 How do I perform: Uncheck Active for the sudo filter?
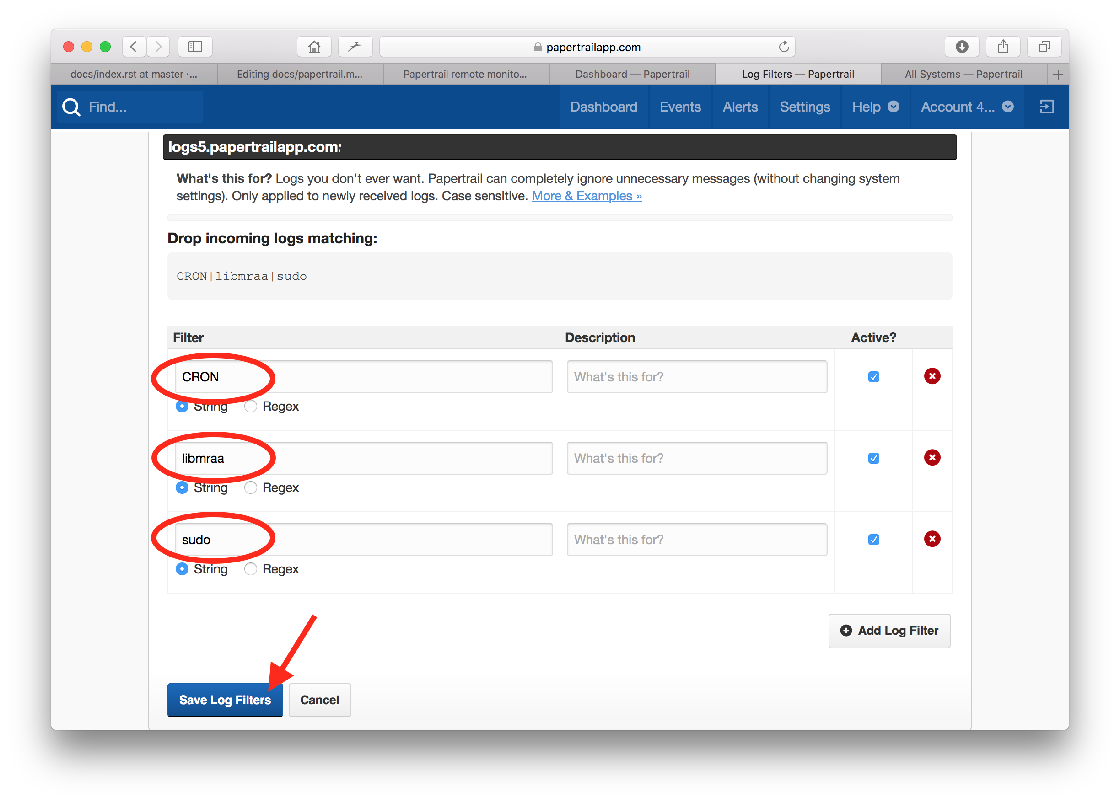pos(873,540)
